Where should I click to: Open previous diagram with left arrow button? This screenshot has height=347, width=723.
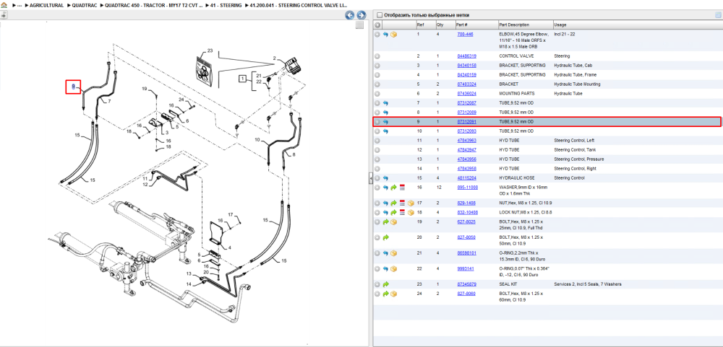point(350,15)
